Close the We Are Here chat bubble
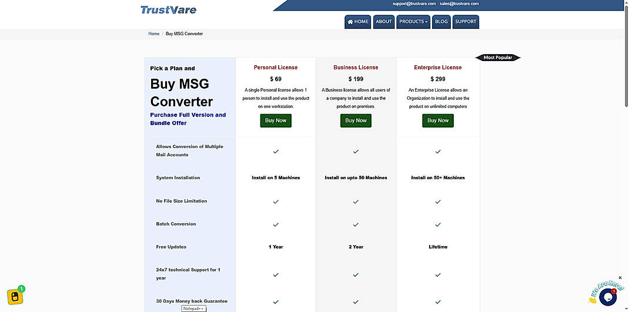 [620, 277]
